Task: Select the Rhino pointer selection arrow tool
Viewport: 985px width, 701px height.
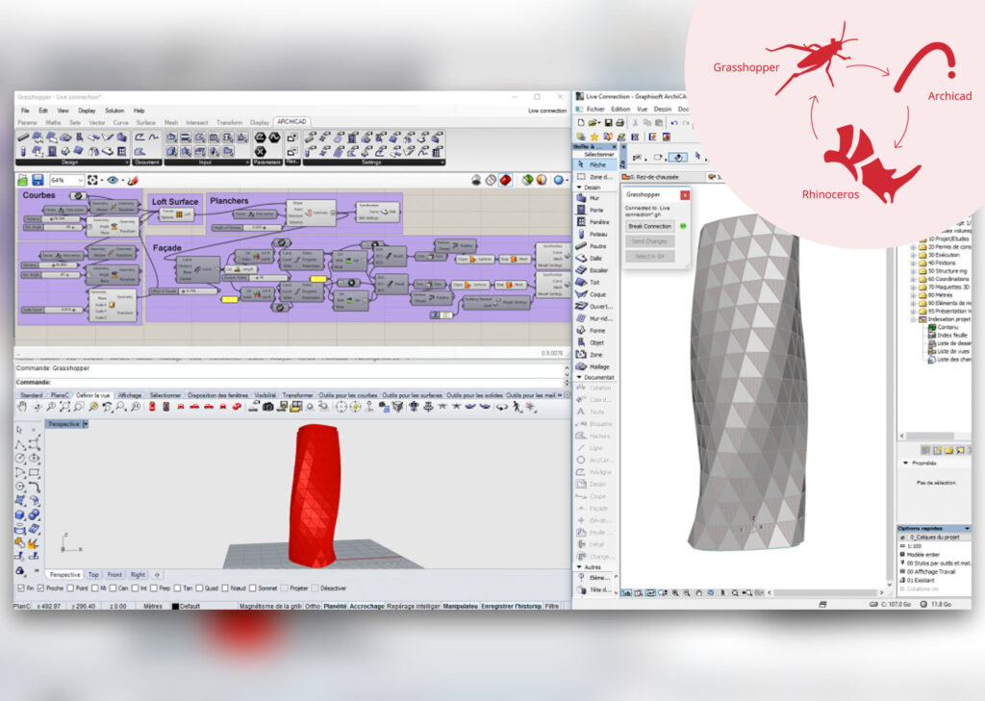Action: (x=20, y=430)
